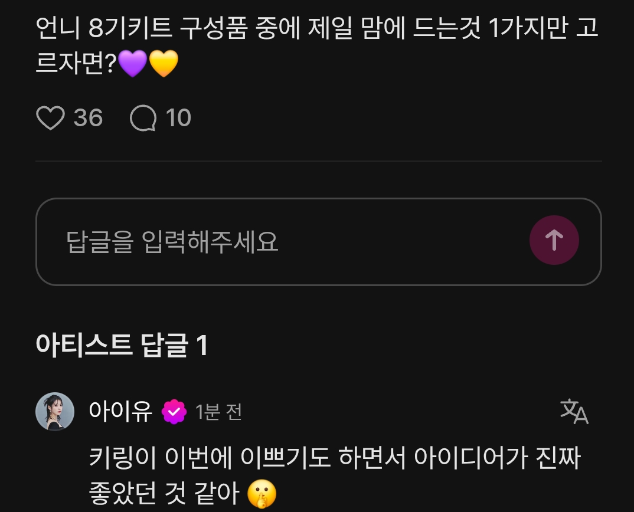Click the verified badge next to 아이유
634x512 pixels.
click(x=174, y=412)
